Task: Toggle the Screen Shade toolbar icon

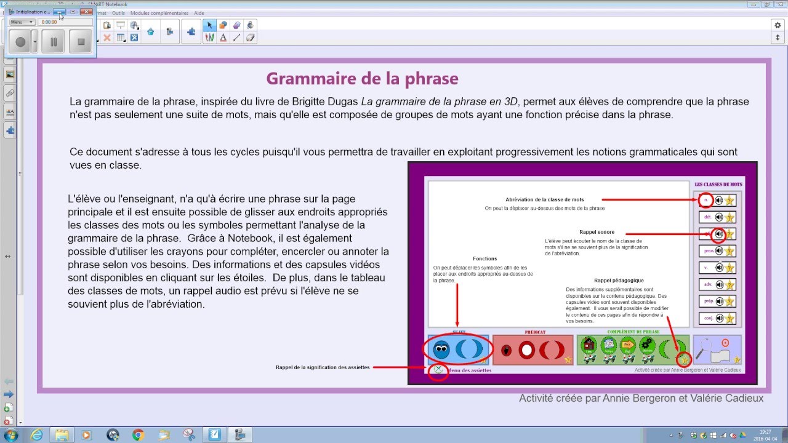Action: click(120, 25)
